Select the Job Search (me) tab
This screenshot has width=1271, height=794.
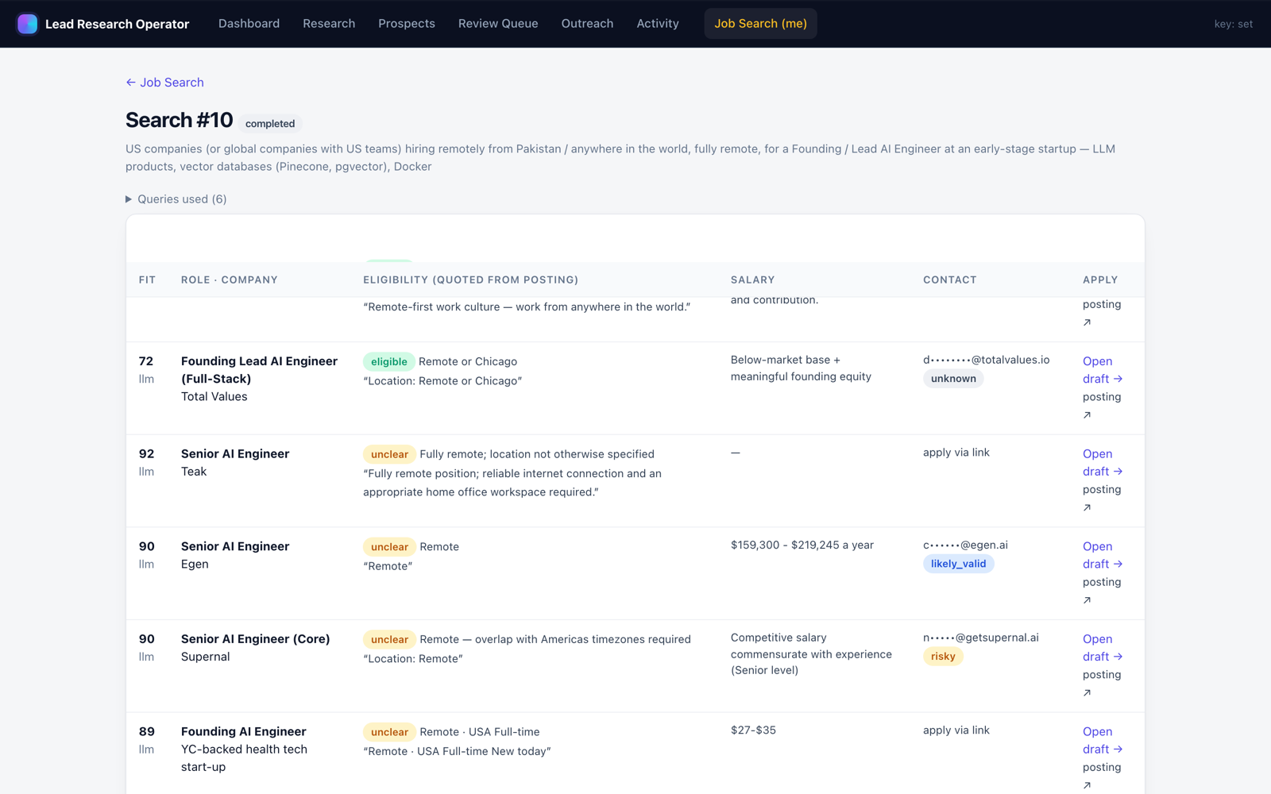point(760,24)
